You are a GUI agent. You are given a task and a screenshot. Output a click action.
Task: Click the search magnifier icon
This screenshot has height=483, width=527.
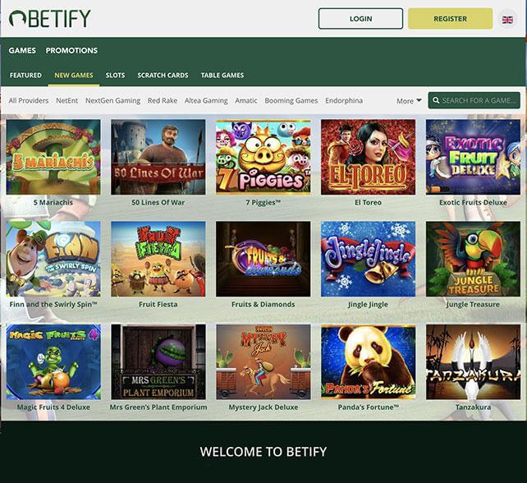pos(436,100)
